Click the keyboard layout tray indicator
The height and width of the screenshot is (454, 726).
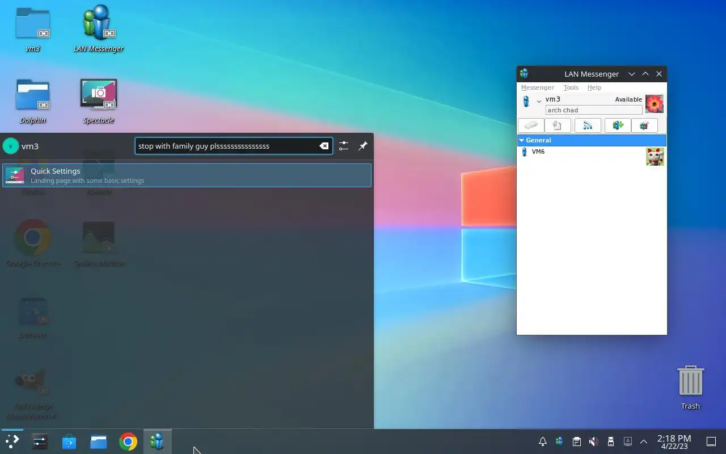[628, 442]
